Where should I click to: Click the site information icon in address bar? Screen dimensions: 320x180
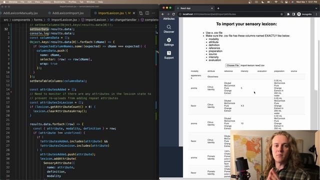click(180, 14)
